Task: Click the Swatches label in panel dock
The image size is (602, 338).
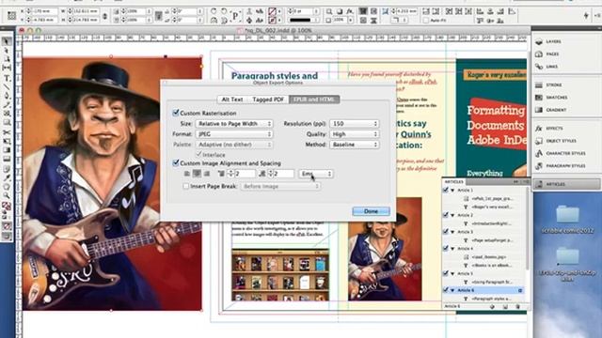Action: pos(556,98)
